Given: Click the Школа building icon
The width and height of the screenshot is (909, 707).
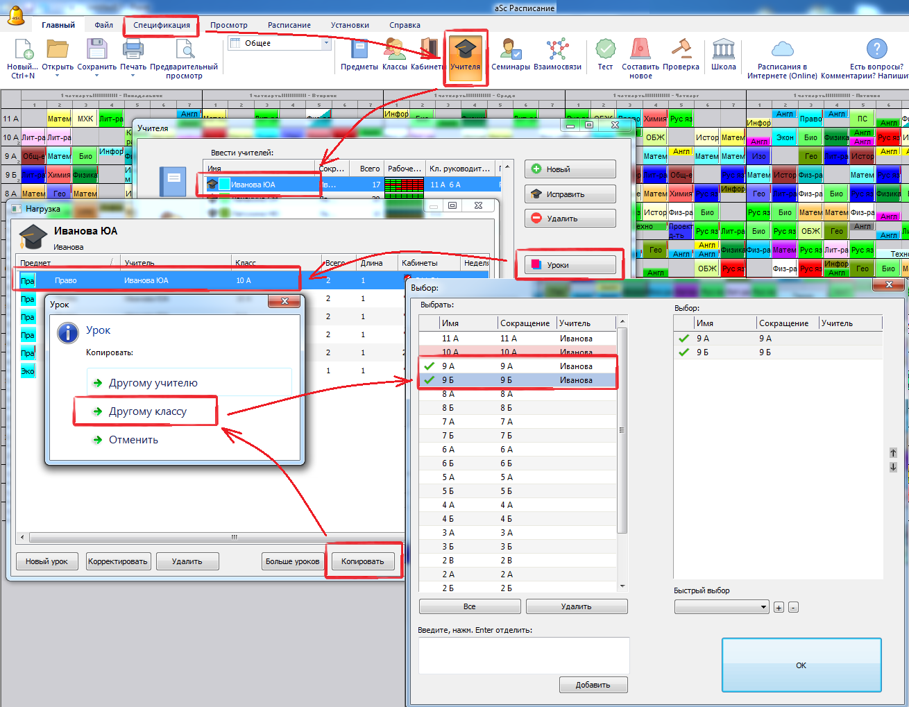Looking at the screenshot, I should click(x=723, y=54).
